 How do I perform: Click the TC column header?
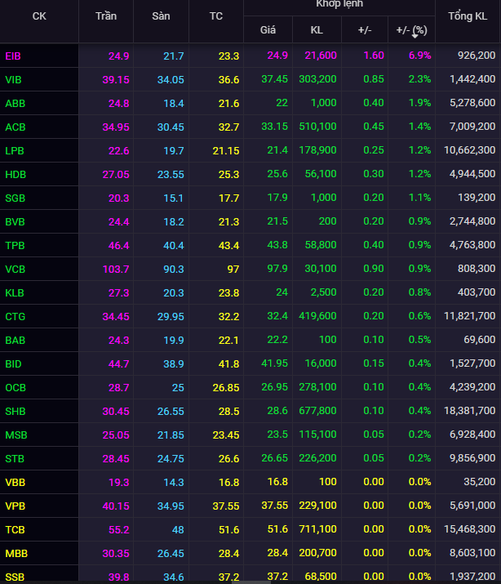point(216,16)
